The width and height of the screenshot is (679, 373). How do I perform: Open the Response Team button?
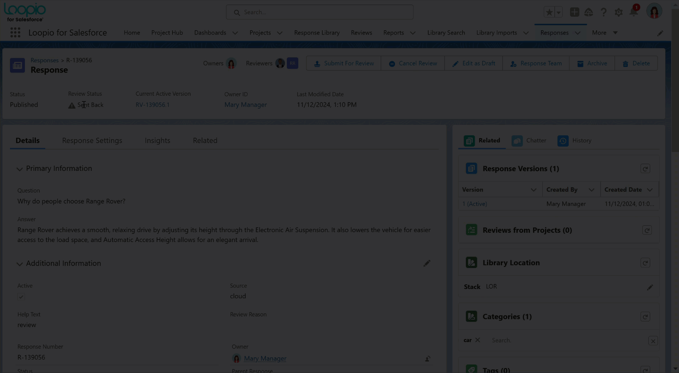pyautogui.click(x=536, y=63)
